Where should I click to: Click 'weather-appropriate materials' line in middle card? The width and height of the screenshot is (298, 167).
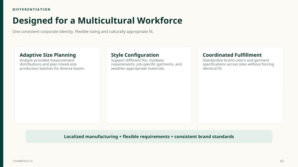pos(138,69)
